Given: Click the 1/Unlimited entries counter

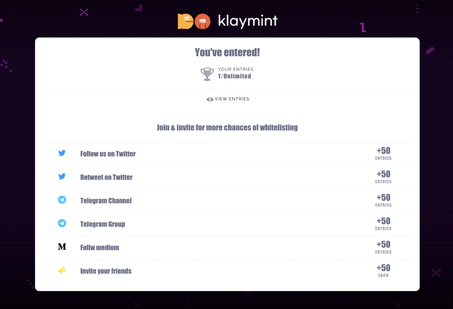Looking at the screenshot, I should click(235, 76).
